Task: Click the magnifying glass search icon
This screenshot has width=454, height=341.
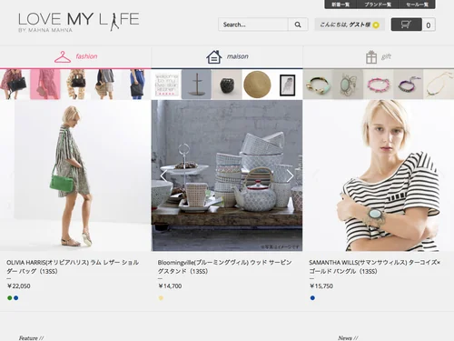Action: (298, 25)
